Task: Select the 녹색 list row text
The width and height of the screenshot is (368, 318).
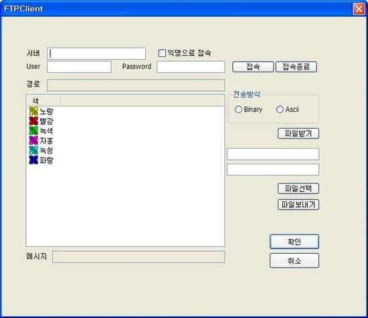Action: point(46,131)
